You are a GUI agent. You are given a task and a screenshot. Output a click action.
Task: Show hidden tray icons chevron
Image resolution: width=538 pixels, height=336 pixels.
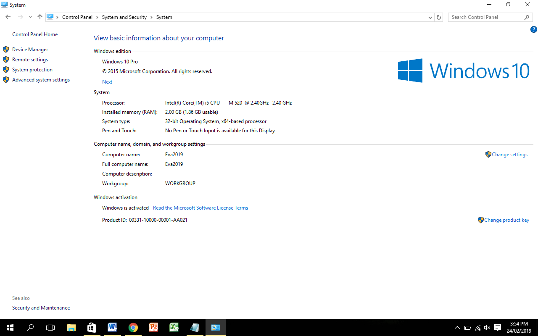(x=457, y=328)
